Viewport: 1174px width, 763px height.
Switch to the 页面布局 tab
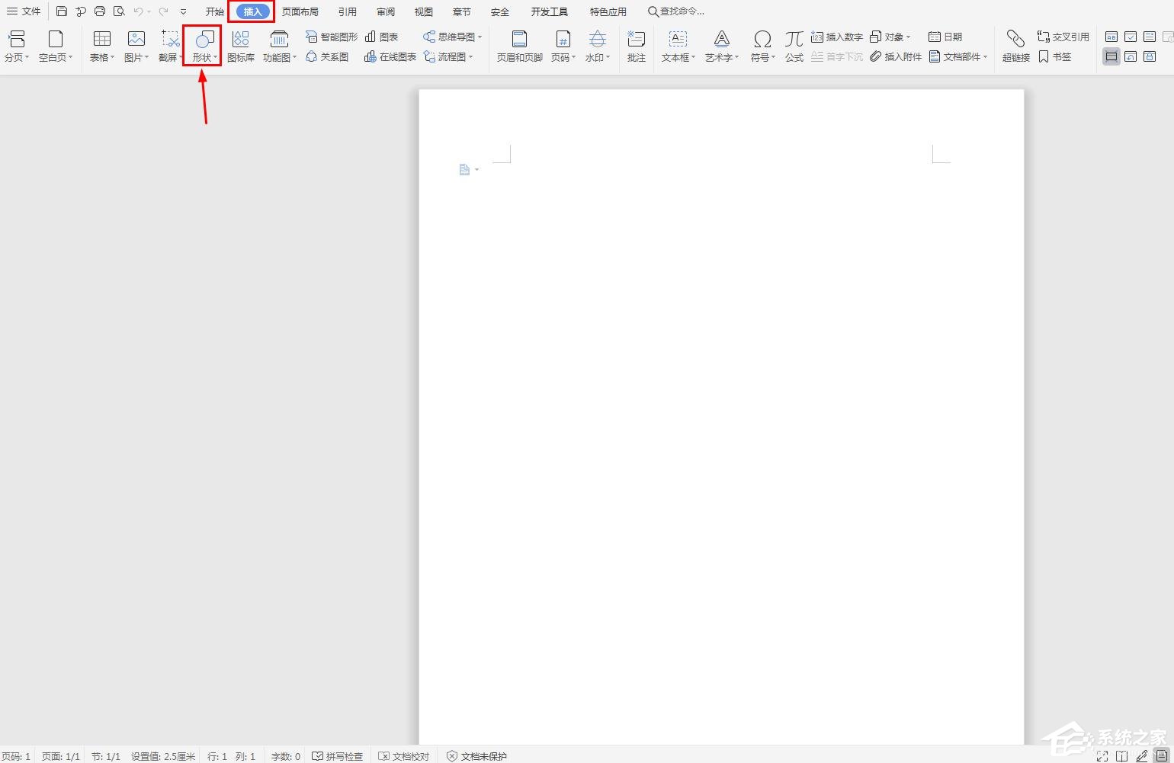click(300, 11)
